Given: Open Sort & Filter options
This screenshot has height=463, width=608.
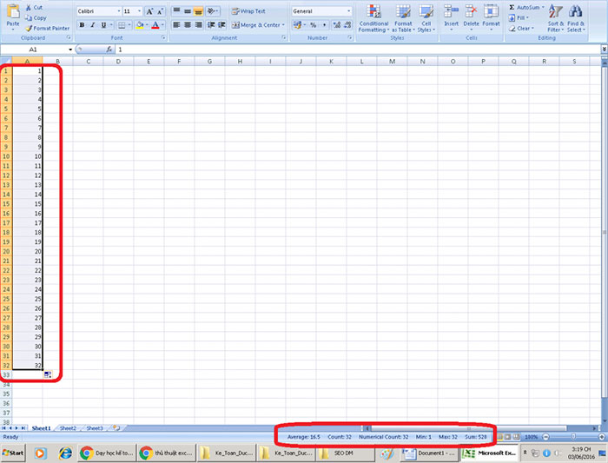Looking at the screenshot, I should click(555, 18).
